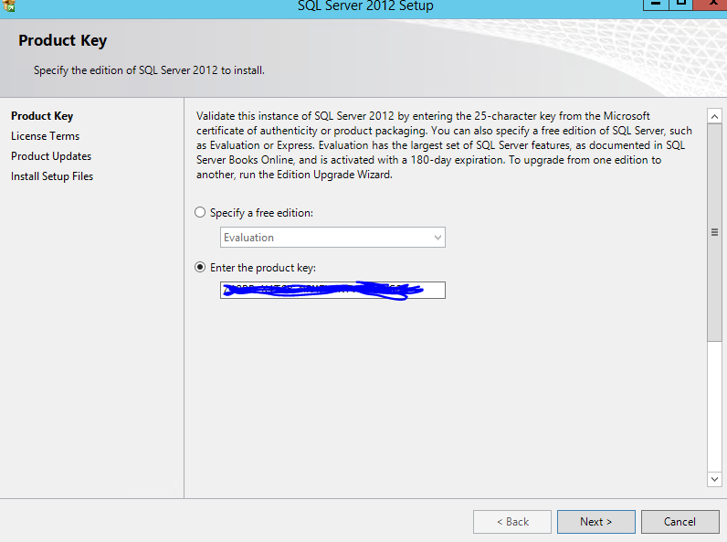Select the 'Specify a free edition' radio button
Screen dimensions: 727x542
click(x=200, y=213)
